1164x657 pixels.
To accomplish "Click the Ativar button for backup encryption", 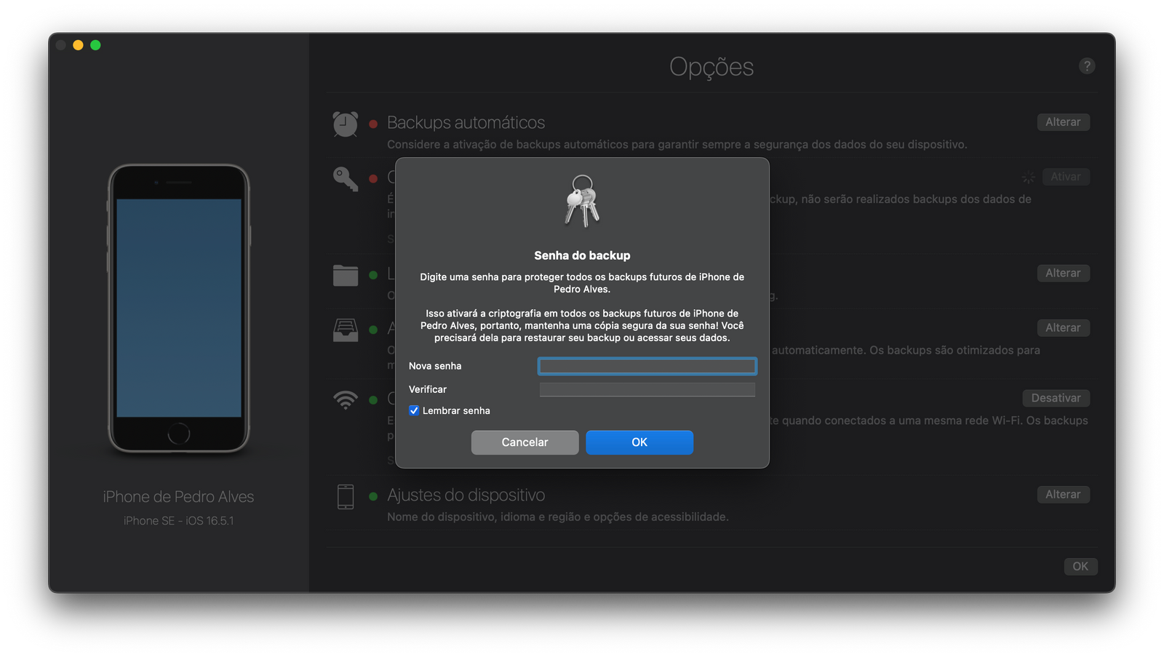I will point(1066,177).
